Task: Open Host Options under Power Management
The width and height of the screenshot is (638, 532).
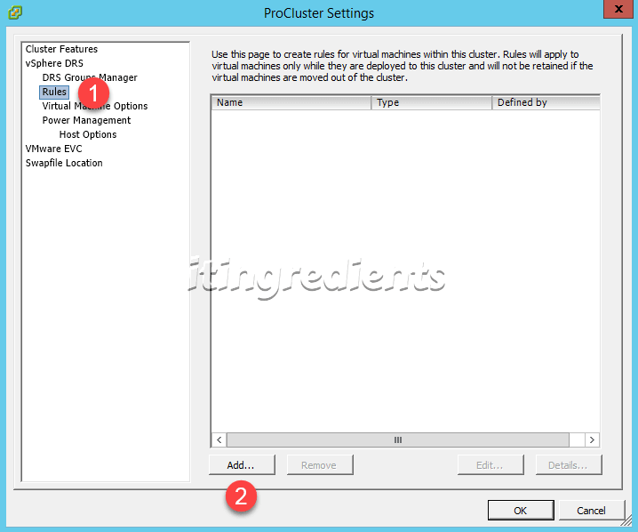Action: pos(88,135)
